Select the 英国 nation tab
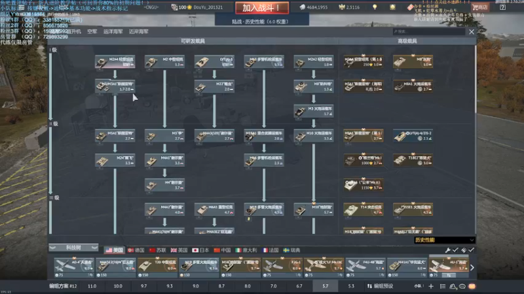Viewport: 524px width, 294px height. coord(179,250)
